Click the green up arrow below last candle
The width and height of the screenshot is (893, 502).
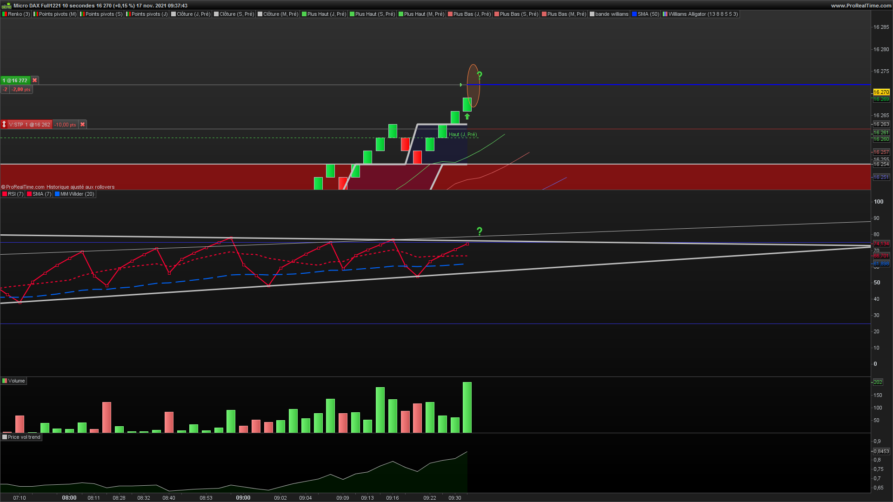[x=467, y=117]
